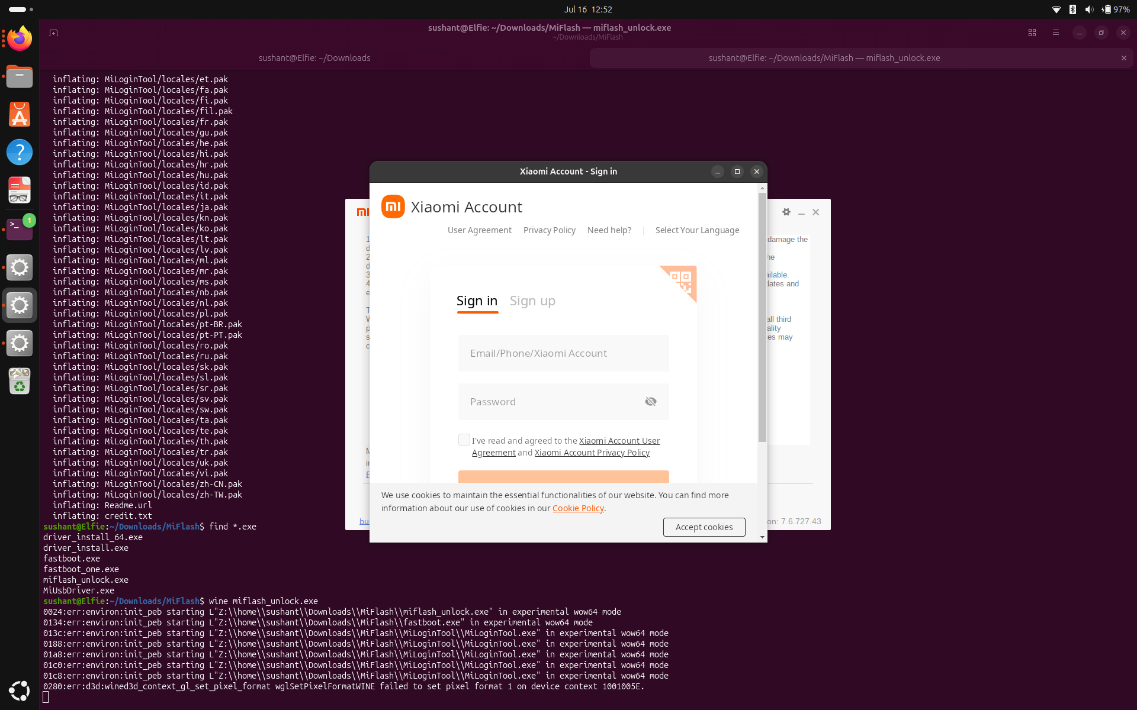Click Need help? link

[x=609, y=230]
